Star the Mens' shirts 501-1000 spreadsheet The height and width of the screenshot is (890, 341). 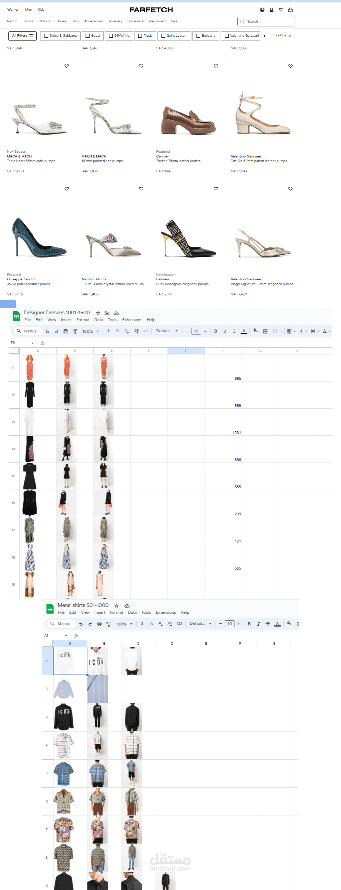point(116,606)
